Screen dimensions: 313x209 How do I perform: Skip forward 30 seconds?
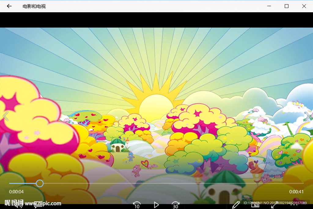175,205
